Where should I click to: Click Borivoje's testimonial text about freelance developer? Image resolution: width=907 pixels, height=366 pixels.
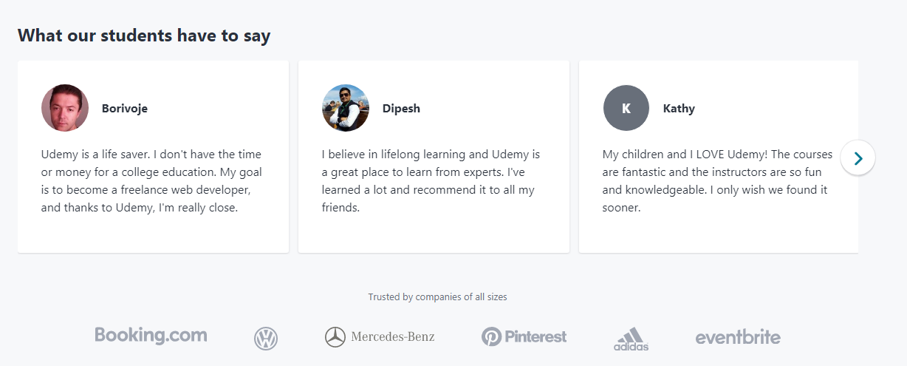(x=151, y=181)
